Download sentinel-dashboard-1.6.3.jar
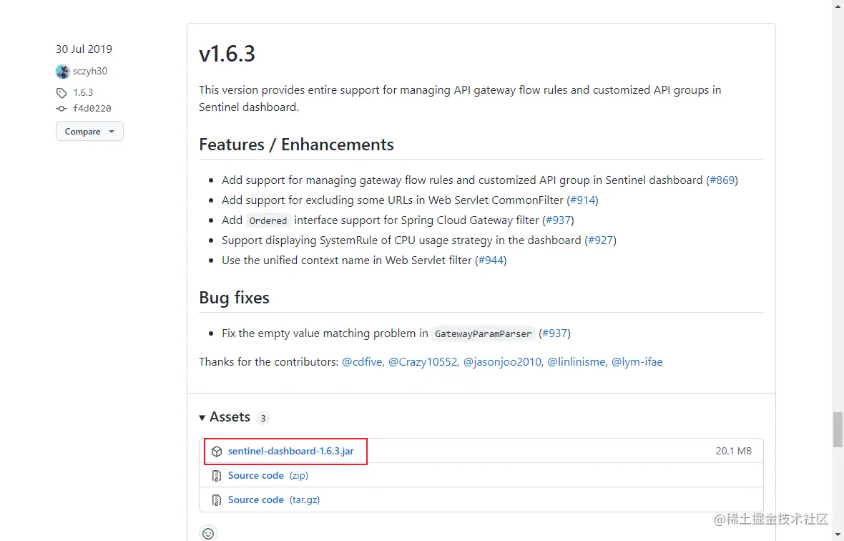This screenshot has width=844, height=541. [290, 451]
